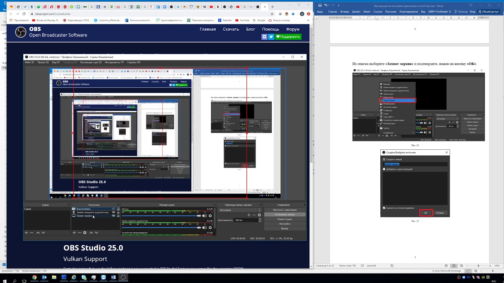Open source properties gear in Источники panel
Image resolution: width=504 pixels, height=283 pixels.
85,233
